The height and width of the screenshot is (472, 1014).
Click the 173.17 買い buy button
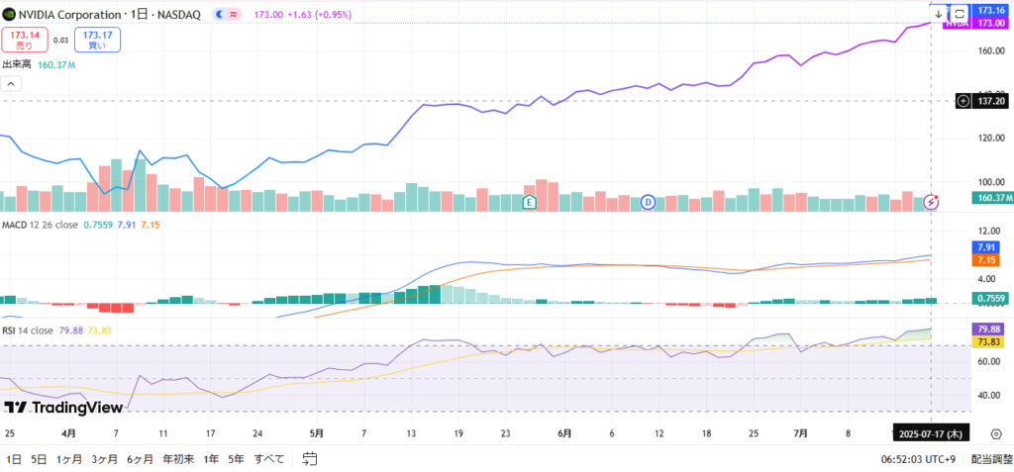tap(98, 41)
